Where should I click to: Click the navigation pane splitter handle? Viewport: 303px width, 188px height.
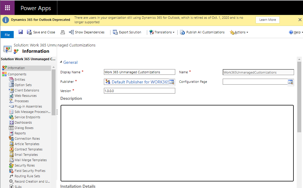click(57, 112)
